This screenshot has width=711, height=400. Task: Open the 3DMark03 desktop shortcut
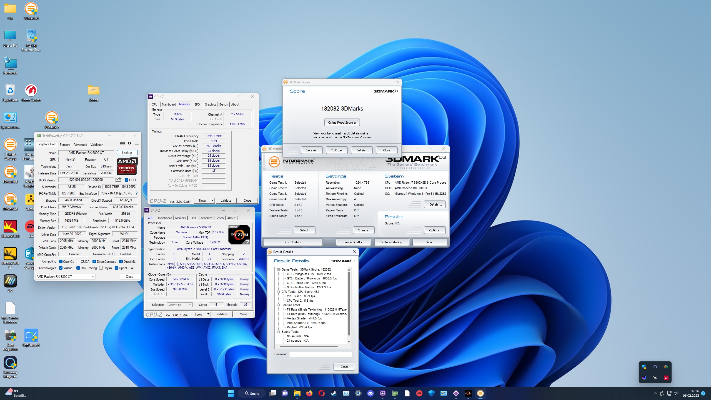pyautogui.click(x=10, y=174)
